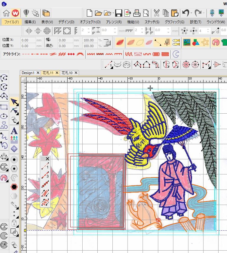Screen dimensions: 227x253
Task: Click the 位置 Y value field
Action: [28, 46]
